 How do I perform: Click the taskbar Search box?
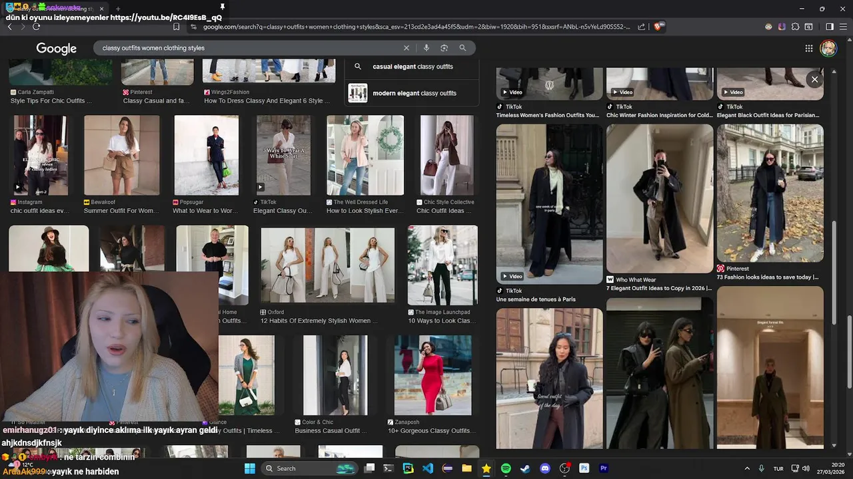point(311,468)
